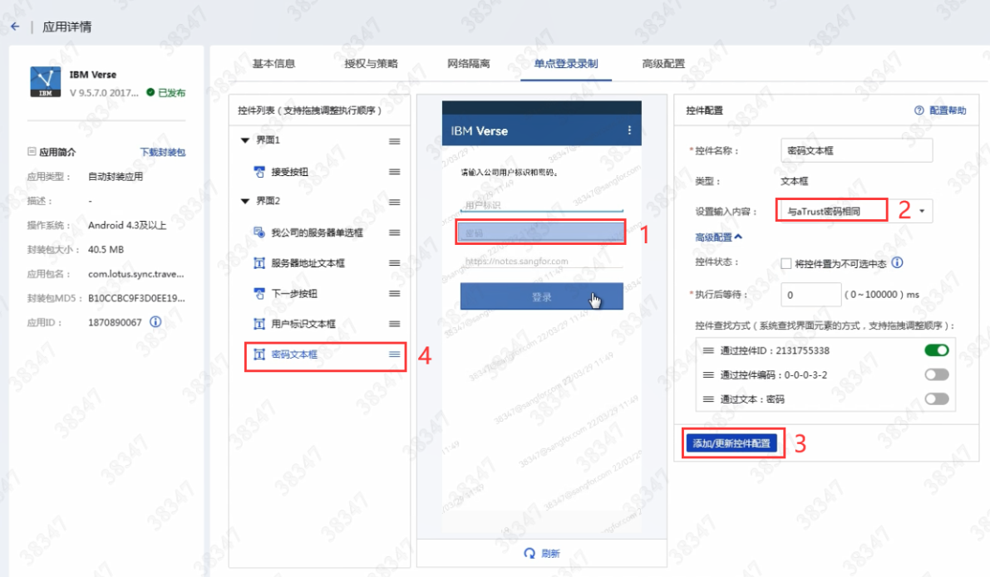Screen dimensions: 990x577
Task: Click drag handle on 接受按钮 row
Action: [x=395, y=172]
